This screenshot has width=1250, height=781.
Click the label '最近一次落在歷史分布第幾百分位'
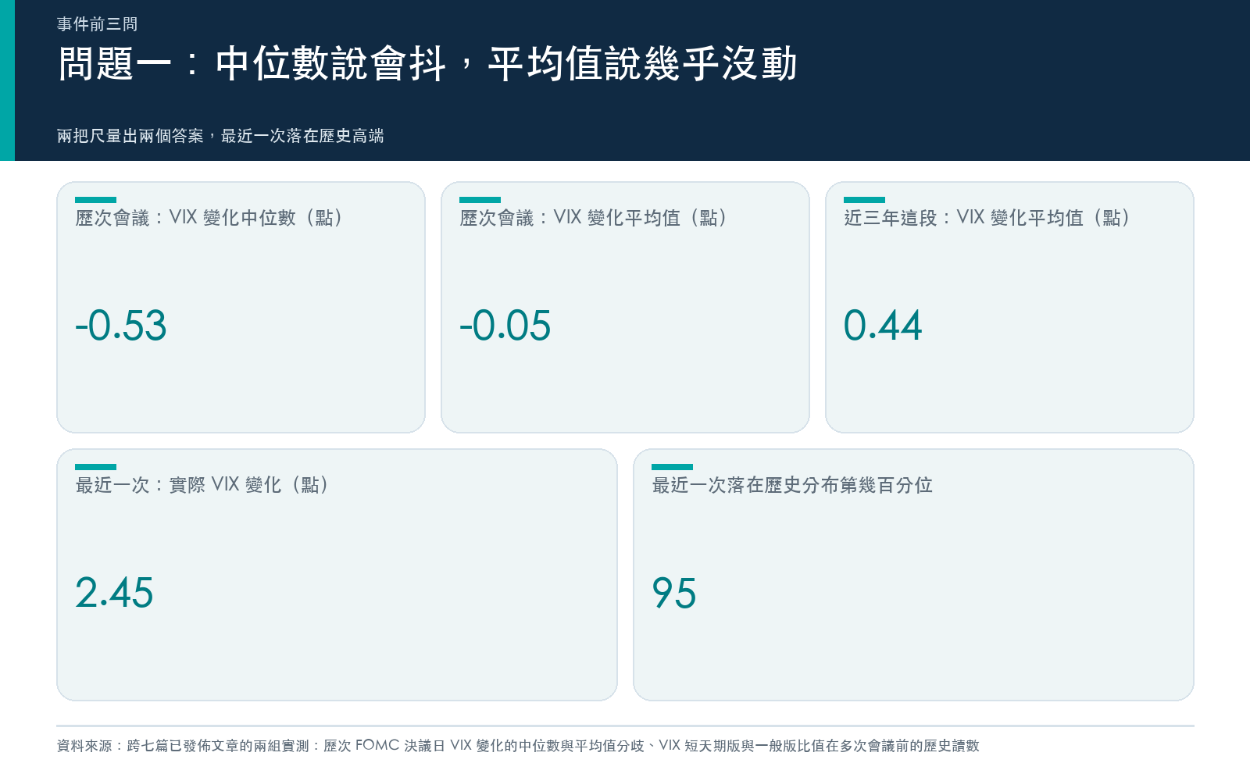point(792,485)
